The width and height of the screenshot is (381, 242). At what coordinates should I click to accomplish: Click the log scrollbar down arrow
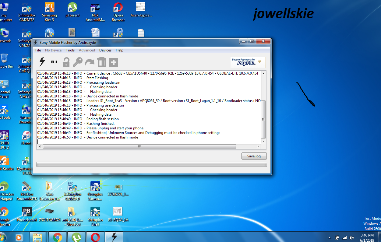coord(263,142)
